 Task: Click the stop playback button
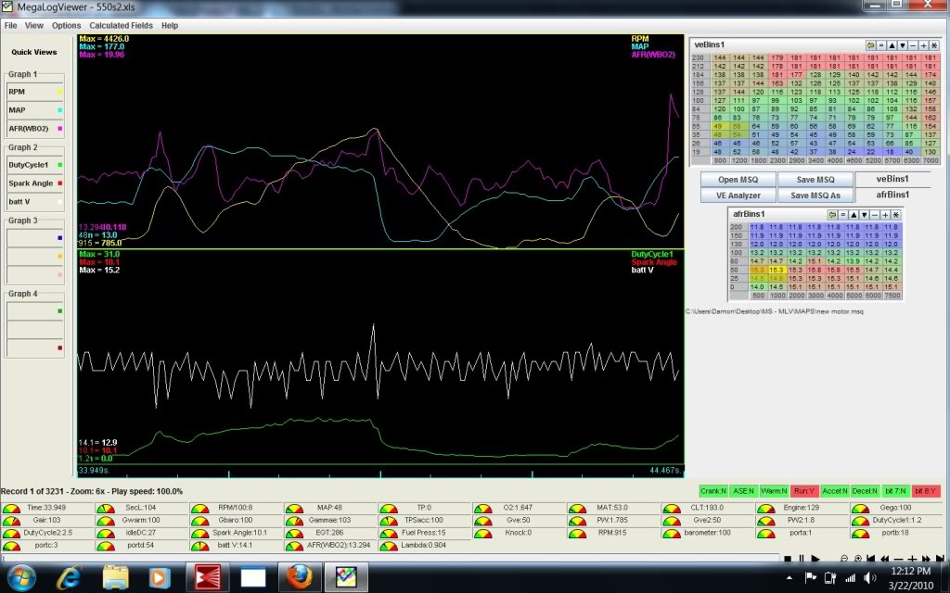tap(788, 559)
